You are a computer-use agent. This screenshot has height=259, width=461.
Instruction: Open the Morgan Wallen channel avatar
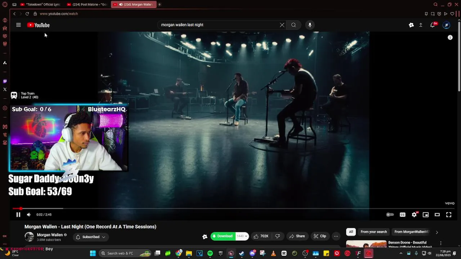coord(29,237)
